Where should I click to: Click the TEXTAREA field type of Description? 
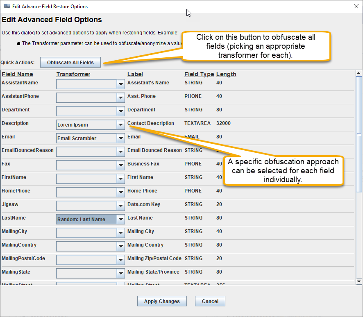[197, 123]
